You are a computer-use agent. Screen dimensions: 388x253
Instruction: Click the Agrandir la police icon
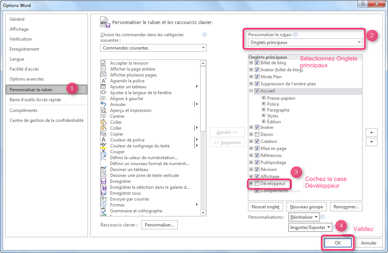click(103, 81)
